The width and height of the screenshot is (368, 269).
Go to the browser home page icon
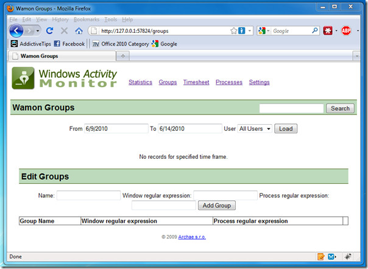pyautogui.click(x=79, y=30)
